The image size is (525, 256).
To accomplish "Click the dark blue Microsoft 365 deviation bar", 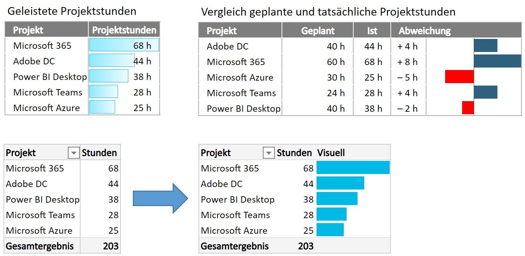I will click(x=497, y=61).
